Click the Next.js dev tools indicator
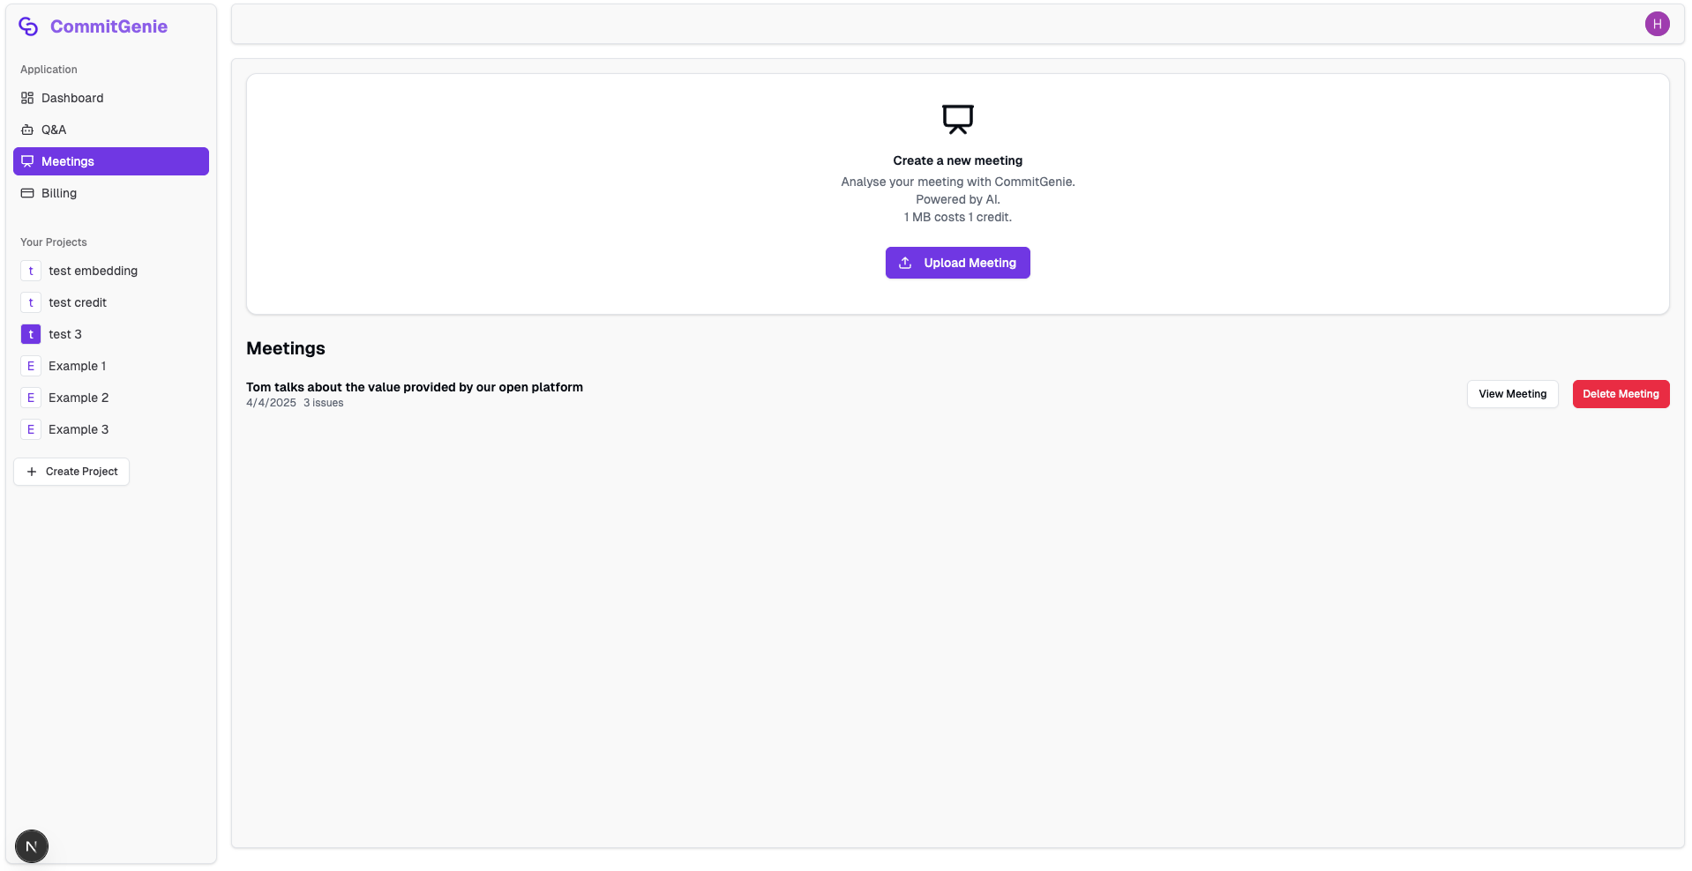 pos(32,846)
